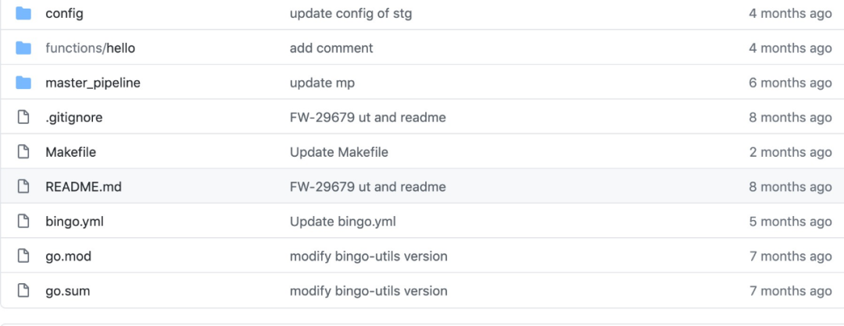The image size is (844, 326).
Task: Click the functions/hello folder icon
Action: point(23,48)
